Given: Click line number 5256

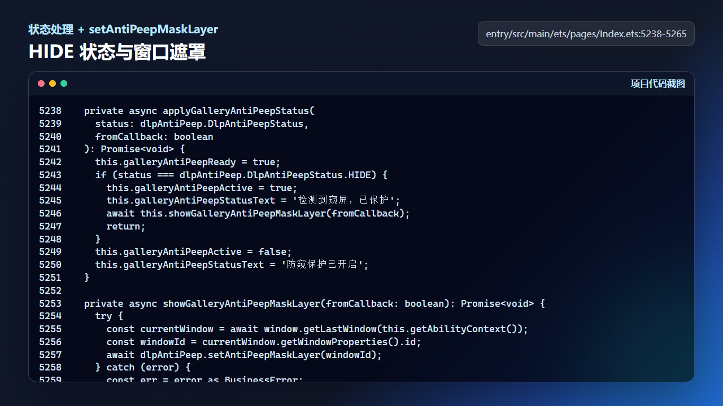Looking at the screenshot, I should [x=50, y=342].
